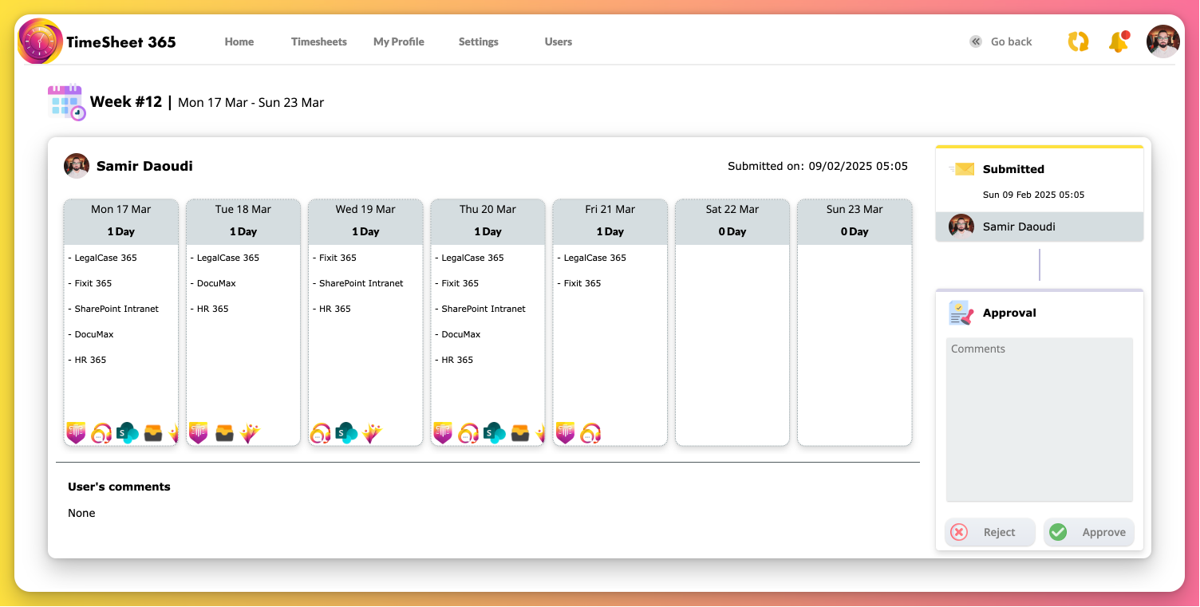The width and height of the screenshot is (1200, 607).
Task: Open the Users menu
Action: coord(559,41)
